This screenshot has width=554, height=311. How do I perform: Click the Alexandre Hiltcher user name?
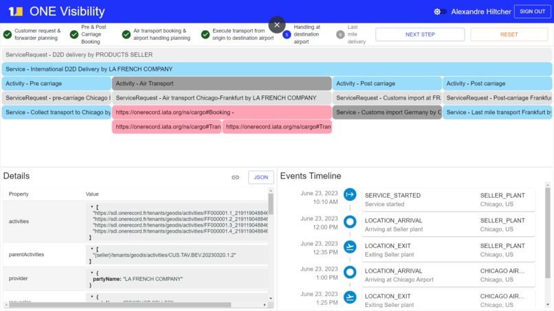(481, 12)
